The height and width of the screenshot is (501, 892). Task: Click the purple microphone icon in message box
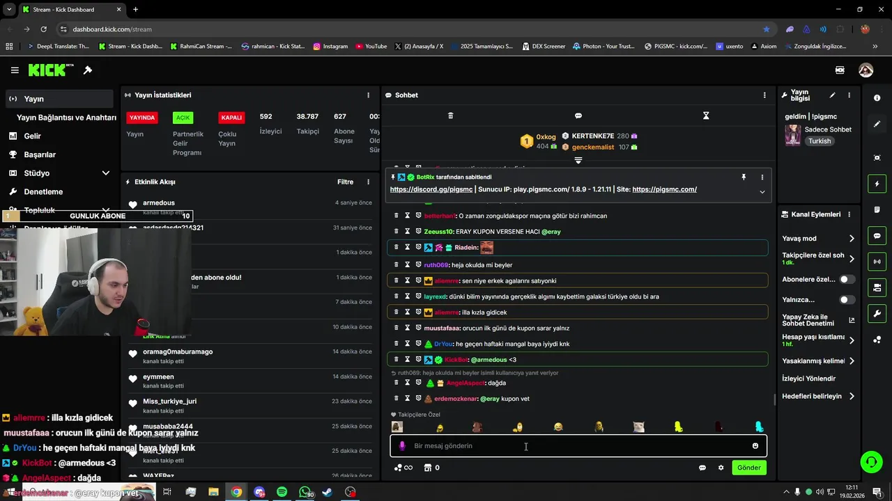(402, 446)
